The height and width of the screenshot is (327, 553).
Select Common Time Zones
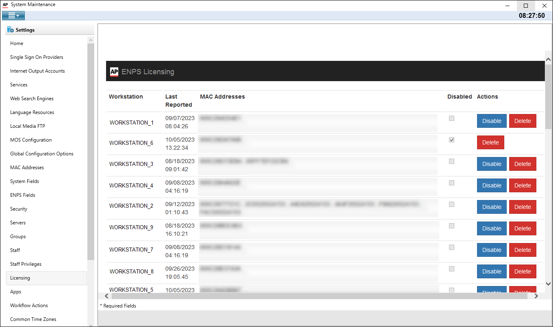coord(33,319)
